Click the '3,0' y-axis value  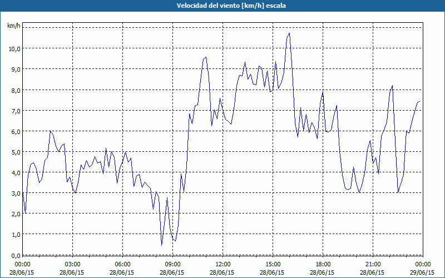16,193
